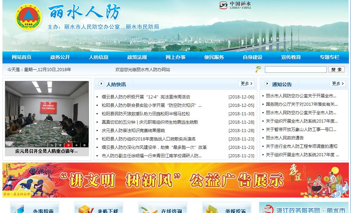Viewport: 351px width, 213px height.
Task: Go to 人防信息 in the navigation bar
Action: (98, 57)
